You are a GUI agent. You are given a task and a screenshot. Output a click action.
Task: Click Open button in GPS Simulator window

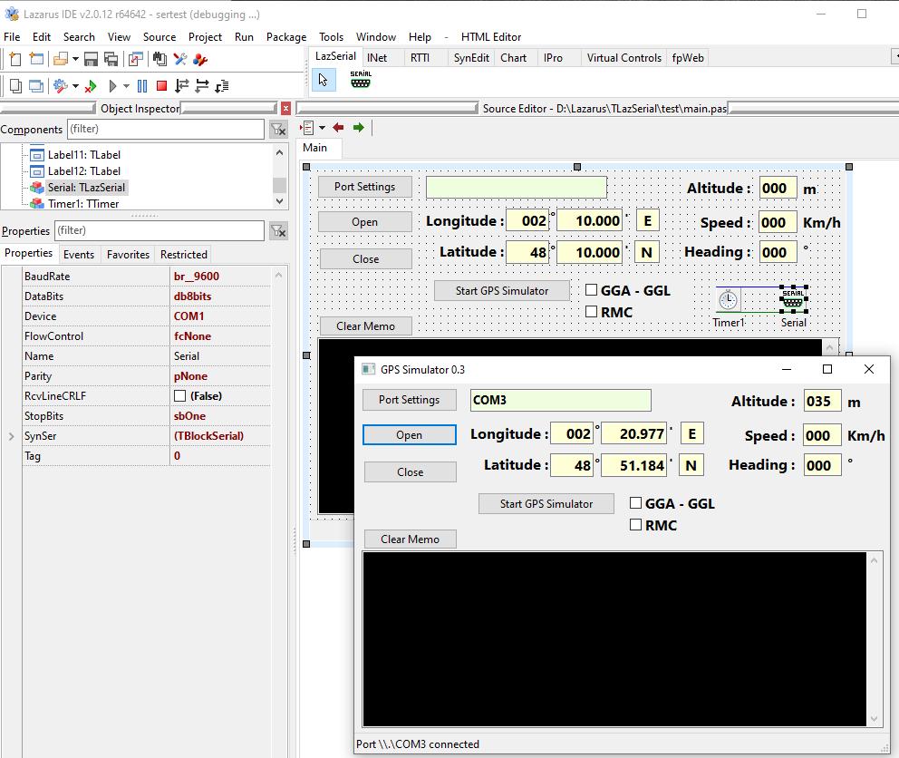point(410,435)
